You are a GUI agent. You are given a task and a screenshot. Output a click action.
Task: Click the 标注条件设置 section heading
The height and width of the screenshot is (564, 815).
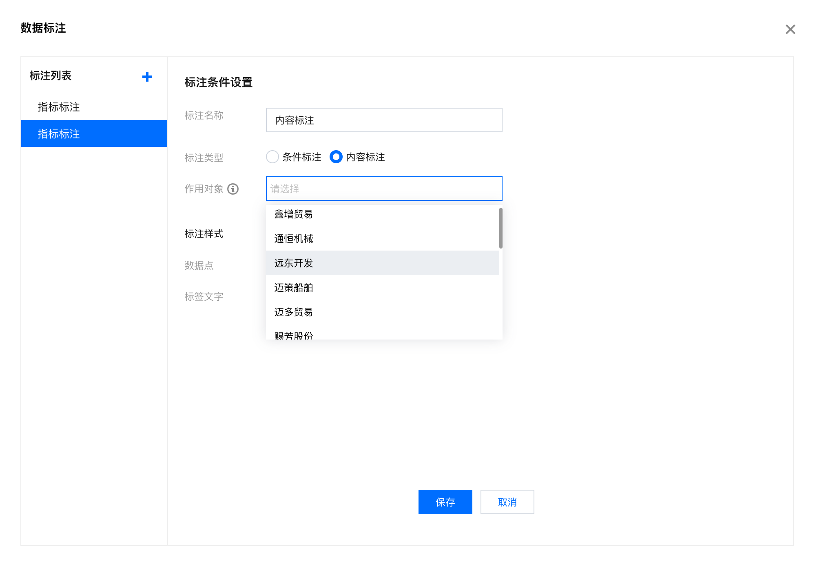click(x=219, y=82)
